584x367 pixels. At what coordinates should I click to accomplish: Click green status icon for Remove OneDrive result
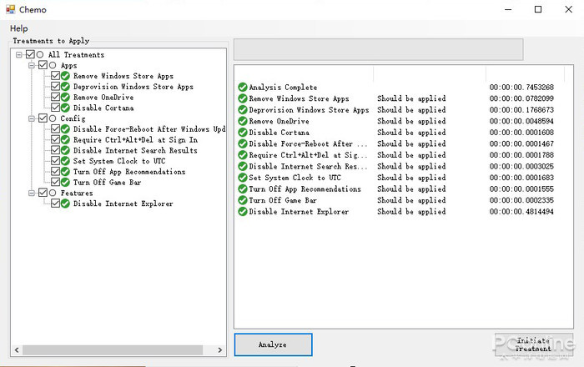[x=243, y=122]
